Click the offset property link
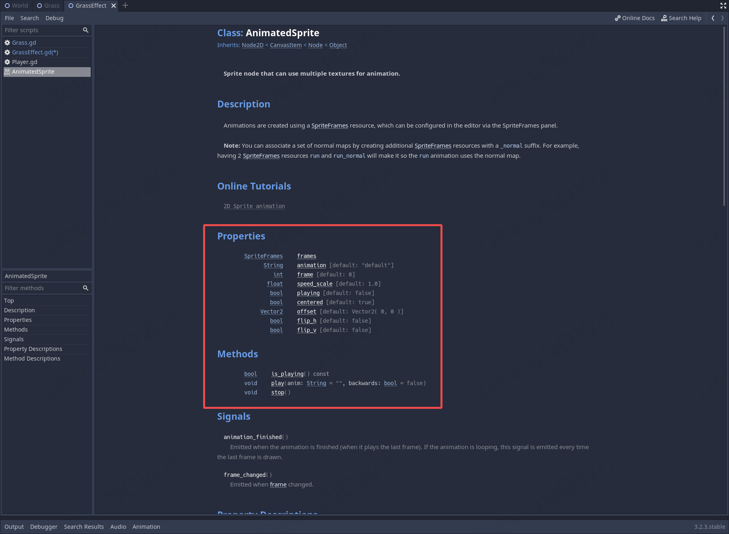729x534 pixels. (x=307, y=311)
